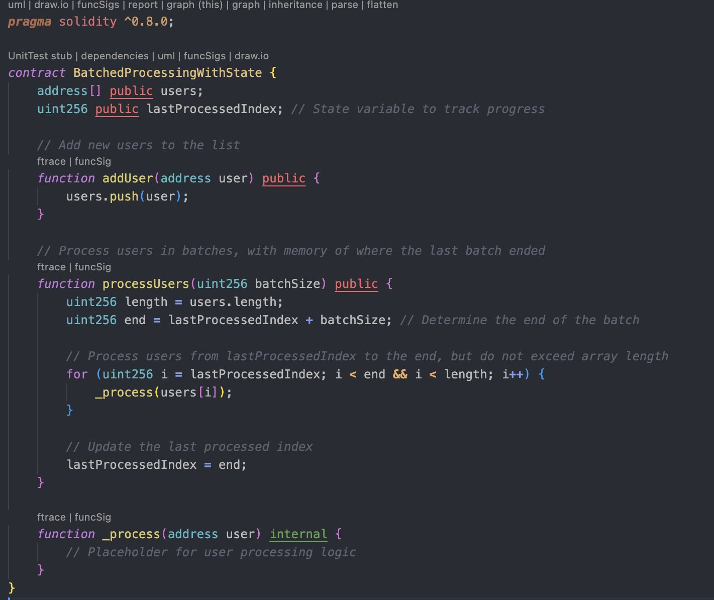Open the plain 'graph' code lens beside inheritance
714x600 pixels.
coord(246,5)
